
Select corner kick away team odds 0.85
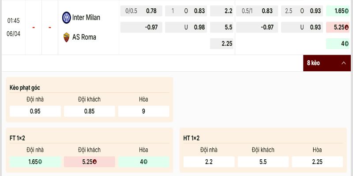[90, 111]
